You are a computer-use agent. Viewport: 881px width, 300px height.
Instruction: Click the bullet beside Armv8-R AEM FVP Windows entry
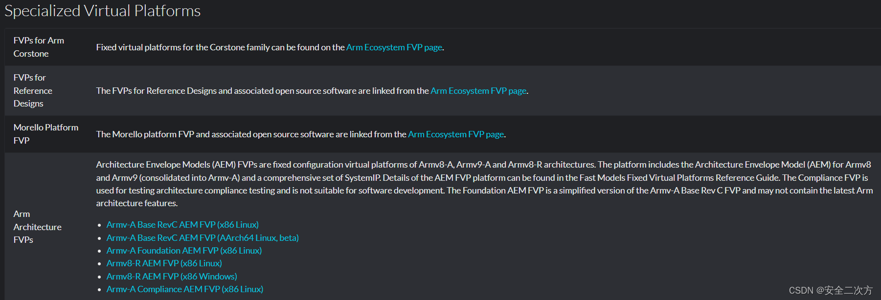pos(100,276)
